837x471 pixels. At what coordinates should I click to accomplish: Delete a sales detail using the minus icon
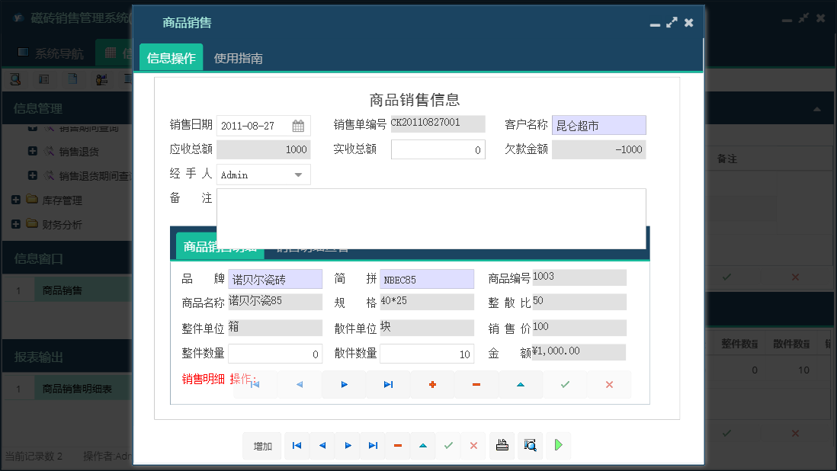[x=476, y=385]
